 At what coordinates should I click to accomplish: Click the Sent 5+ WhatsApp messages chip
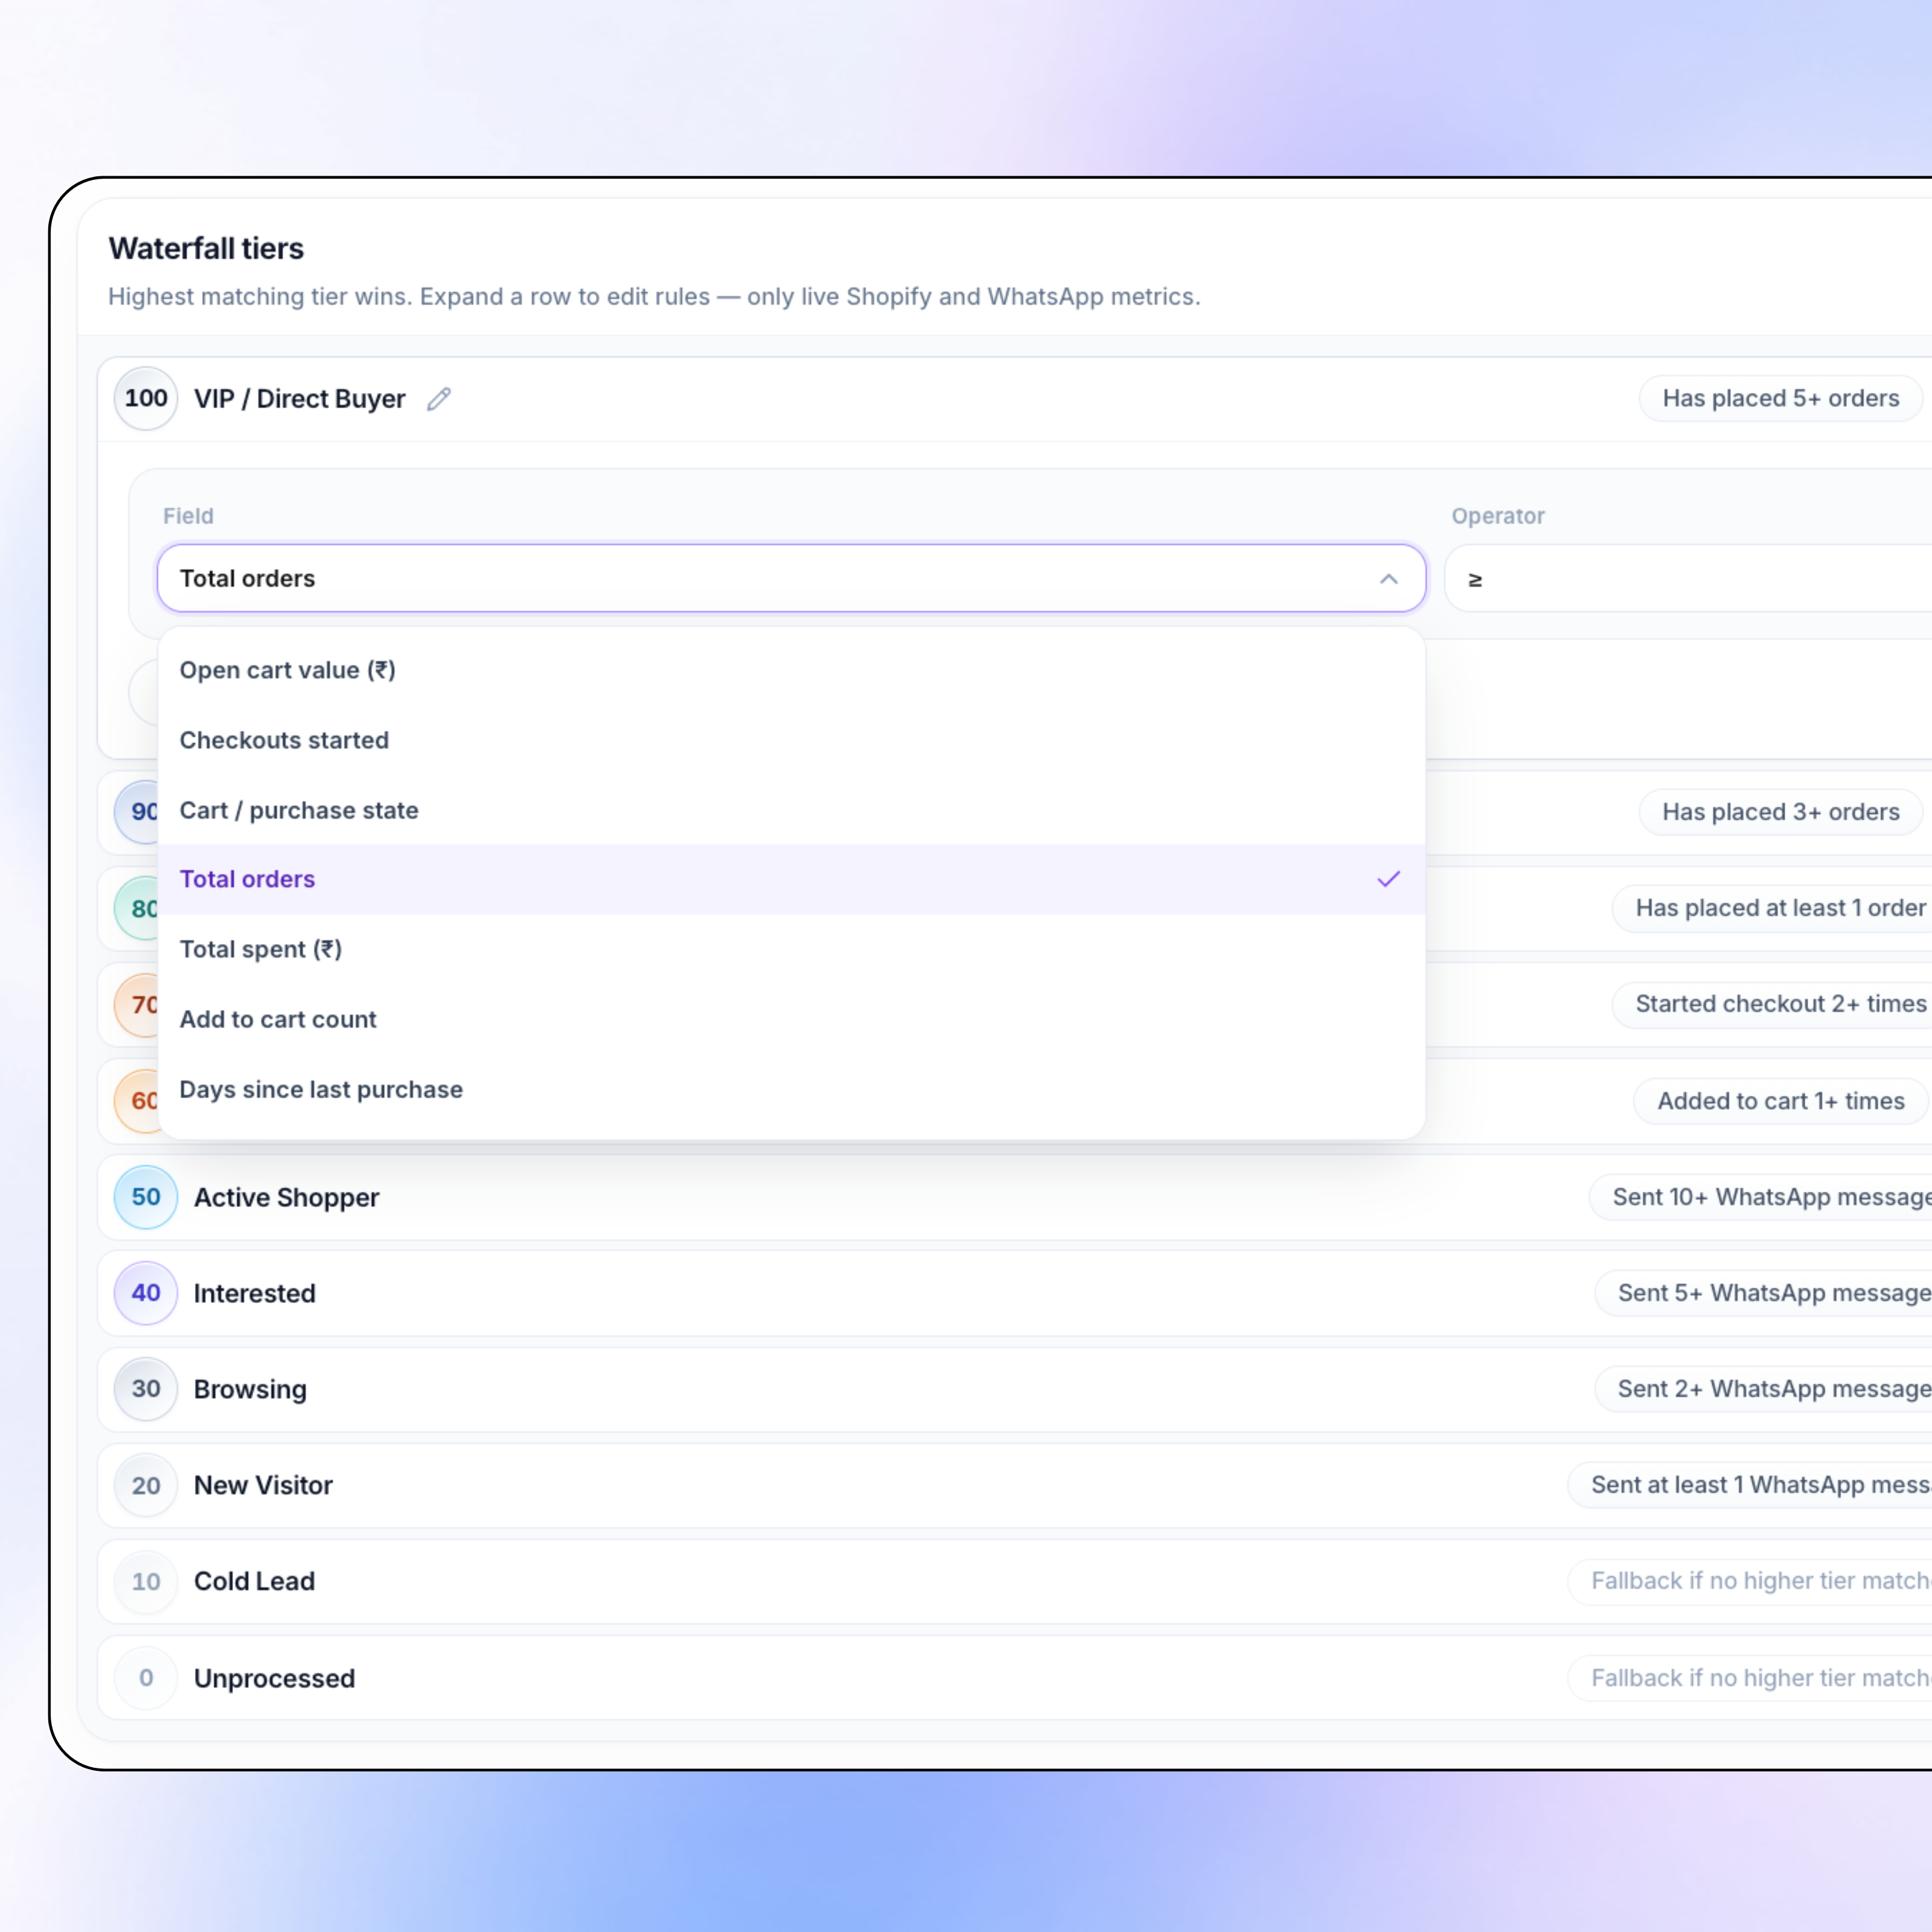point(1764,1293)
